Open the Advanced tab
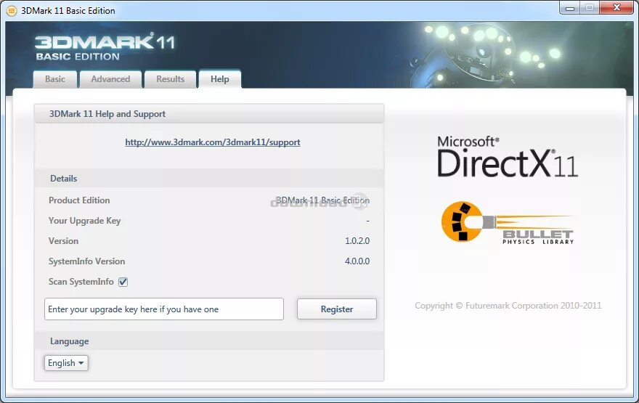 (110, 79)
